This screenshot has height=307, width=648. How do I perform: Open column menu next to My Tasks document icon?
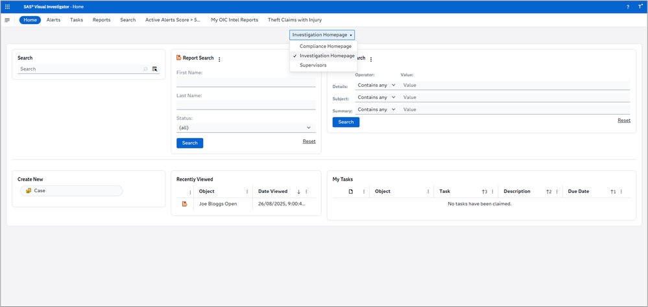click(364, 192)
